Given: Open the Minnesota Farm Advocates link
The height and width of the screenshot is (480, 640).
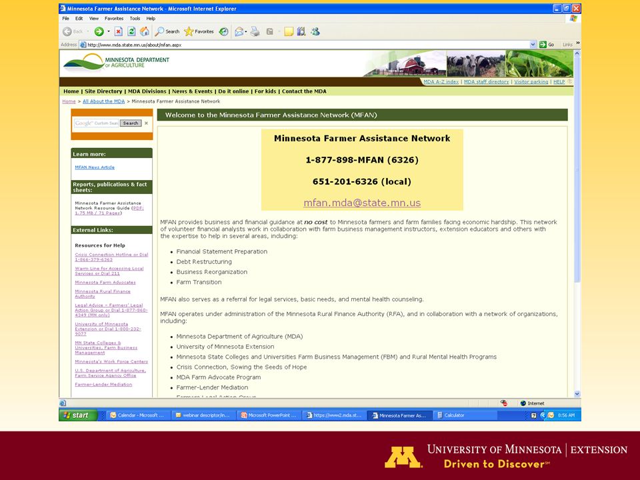Looking at the screenshot, I should [105, 283].
